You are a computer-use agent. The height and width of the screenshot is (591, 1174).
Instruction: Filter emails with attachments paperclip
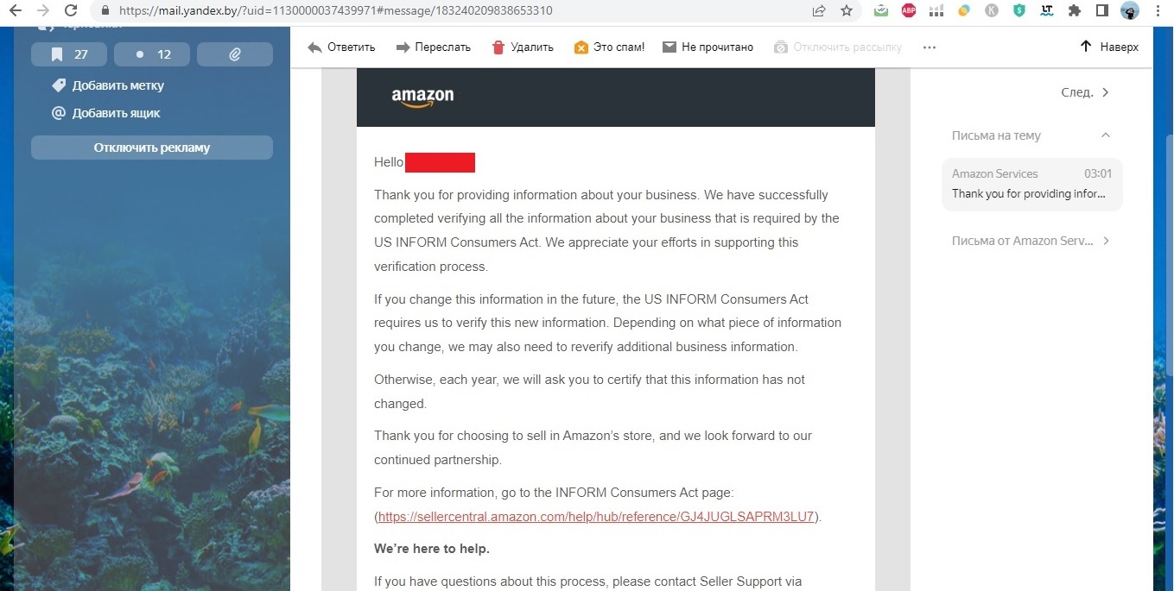[x=235, y=54]
